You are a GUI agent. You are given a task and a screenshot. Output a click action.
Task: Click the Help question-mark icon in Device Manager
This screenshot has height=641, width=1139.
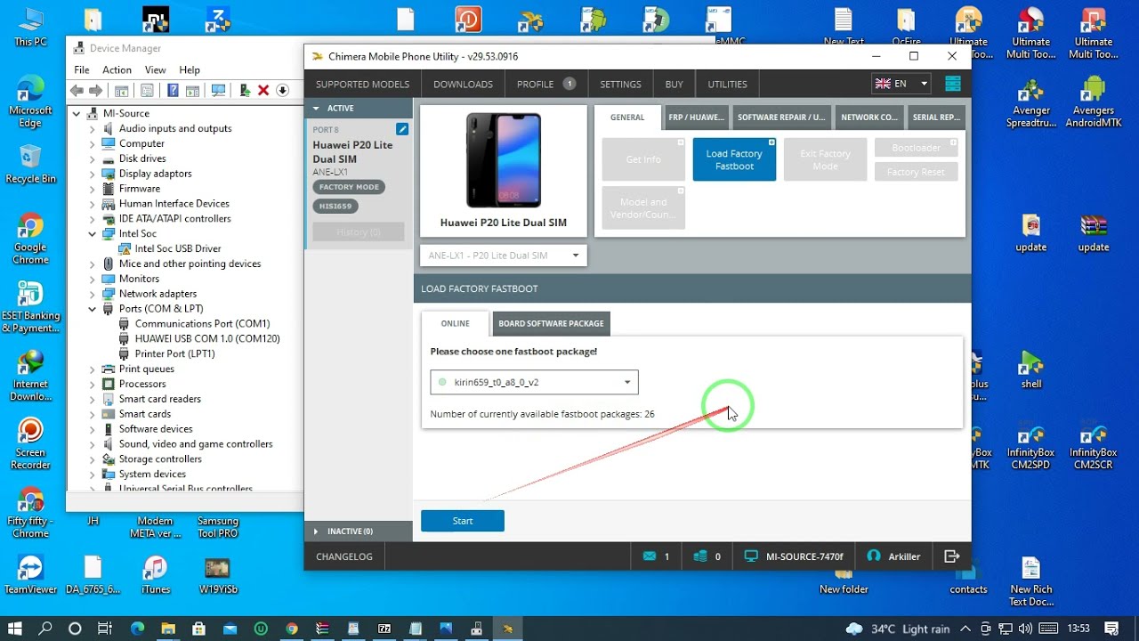(x=173, y=90)
